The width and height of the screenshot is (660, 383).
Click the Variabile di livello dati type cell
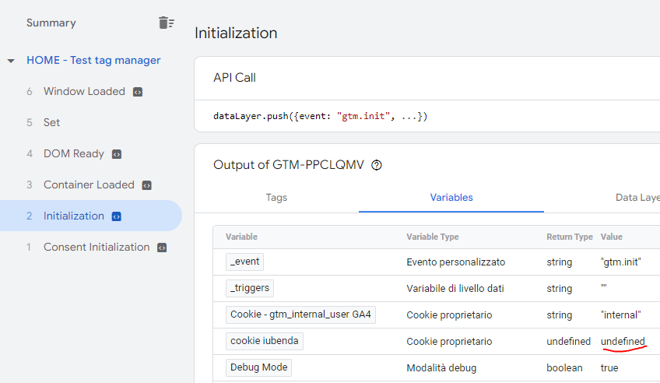pyautogui.click(x=455, y=288)
